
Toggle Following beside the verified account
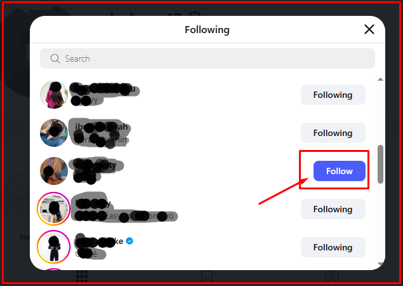tap(333, 247)
